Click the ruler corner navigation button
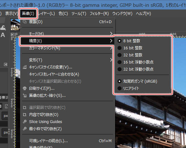 [12, 35]
